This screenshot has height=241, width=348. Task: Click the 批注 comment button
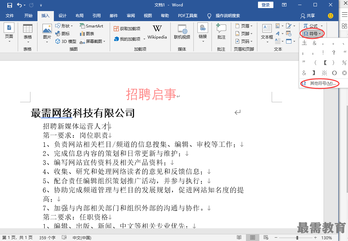[x=221, y=32]
